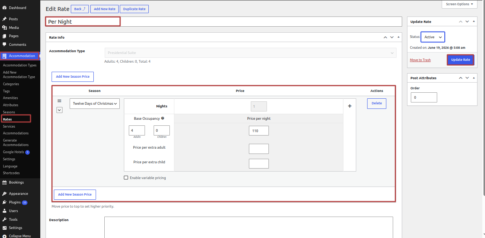Click the Settings sliders icon at sidebar bottom

pyautogui.click(x=5, y=228)
